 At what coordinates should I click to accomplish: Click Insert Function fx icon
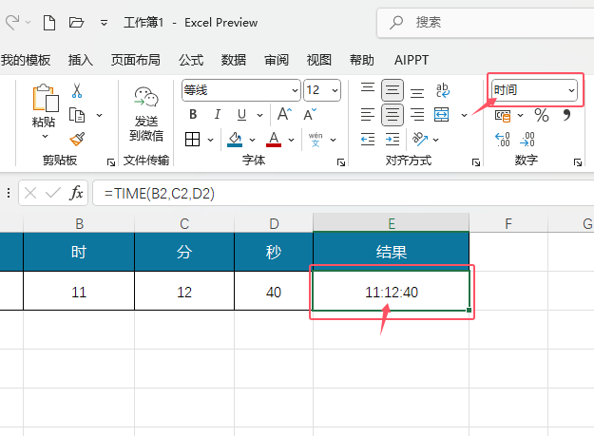76,193
